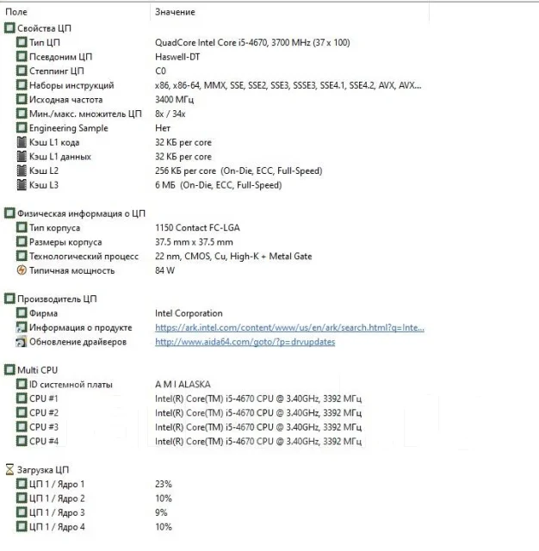Open the aida64.com driver updates link
Viewport: 539px width, 551px height.
245,342
